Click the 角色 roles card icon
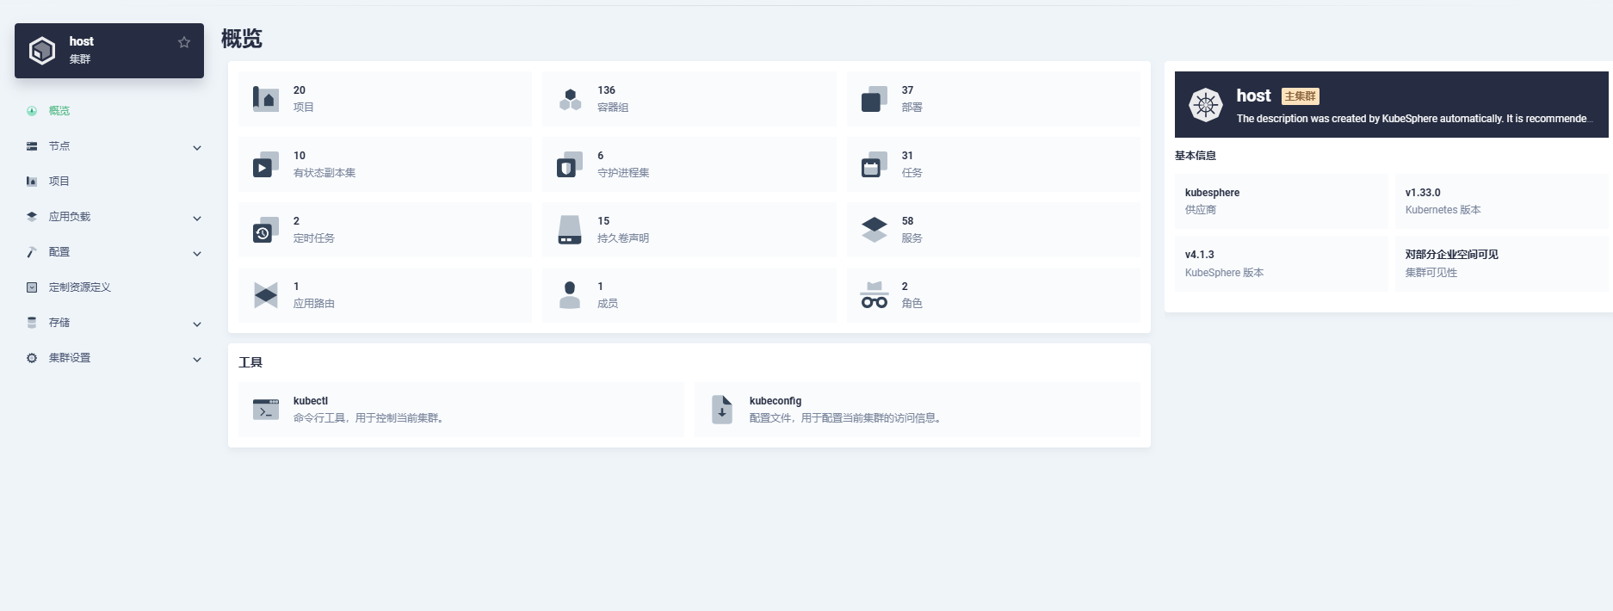This screenshot has width=1613, height=611. 874,295
